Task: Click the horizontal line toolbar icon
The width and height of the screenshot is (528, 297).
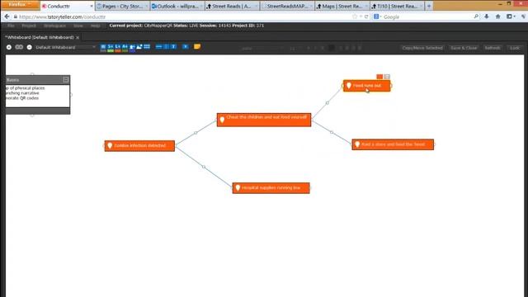Action: click(x=158, y=47)
